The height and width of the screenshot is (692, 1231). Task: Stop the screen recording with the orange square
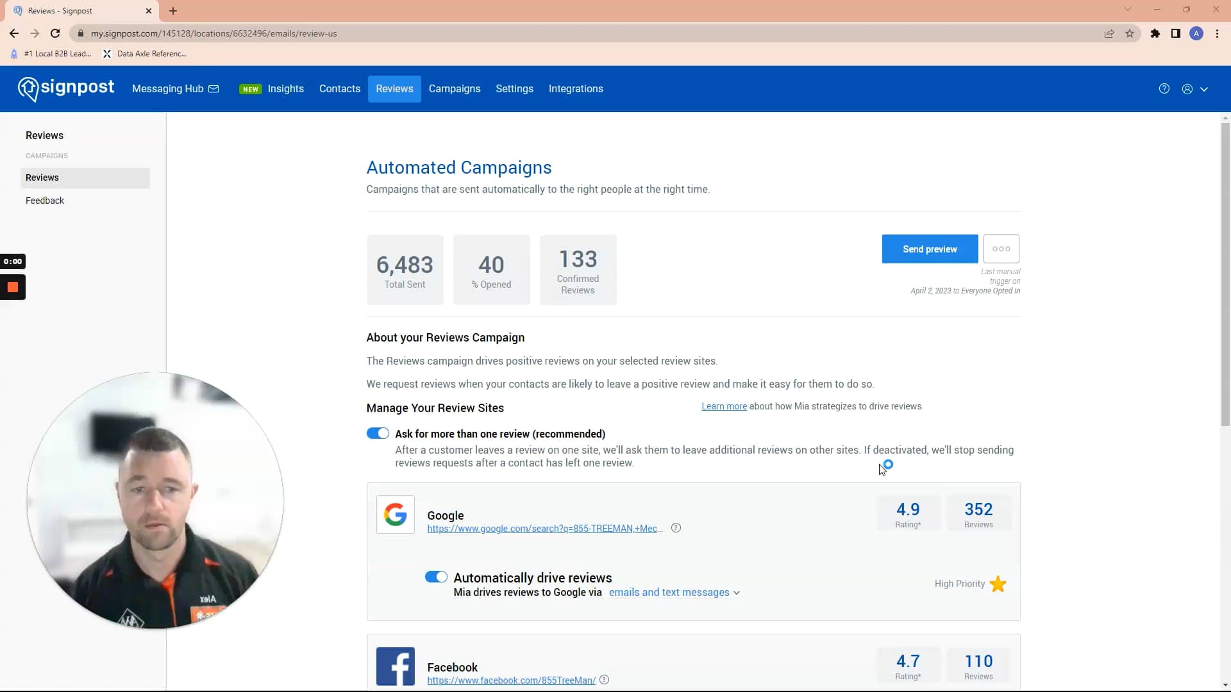click(x=13, y=287)
